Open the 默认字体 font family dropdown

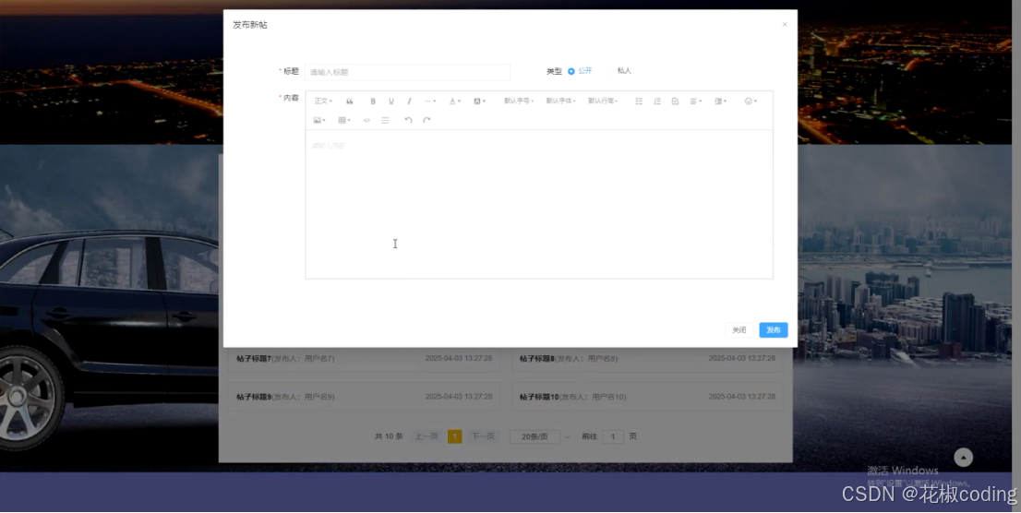coord(560,101)
